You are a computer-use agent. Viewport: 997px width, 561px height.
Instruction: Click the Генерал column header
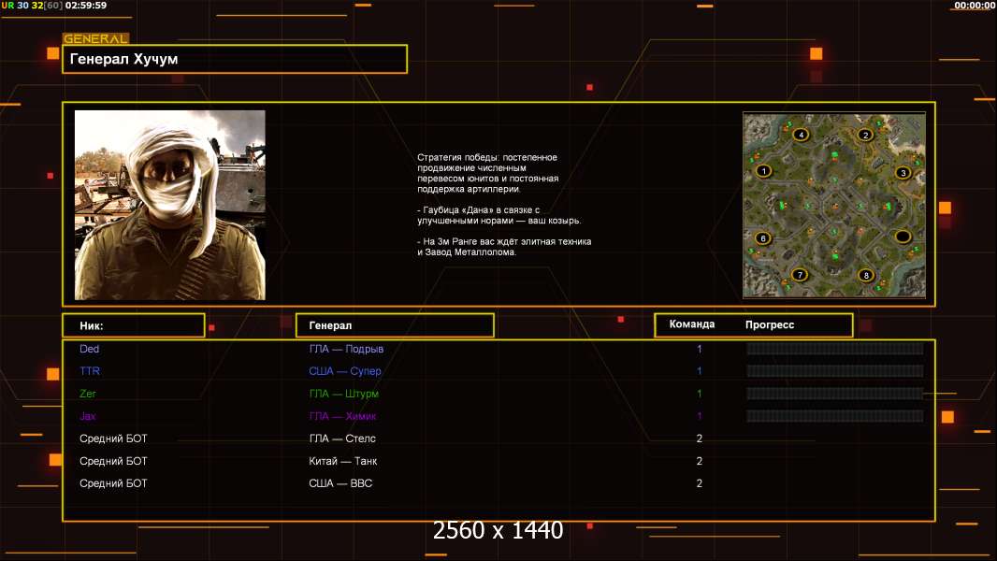pos(394,325)
